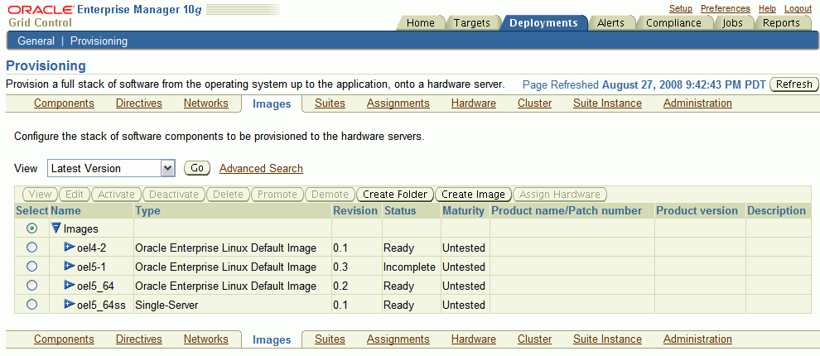Collapse the Images root folder triangle
Image resolution: width=820 pixels, height=356 pixels.
point(56,228)
